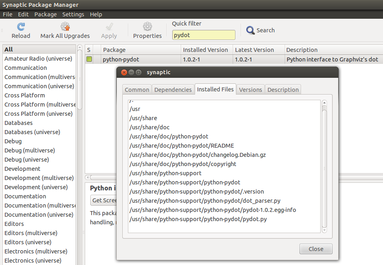Click the file list scroll up arrow
This screenshot has height=265, width=383.
click(x=324, y=103)
